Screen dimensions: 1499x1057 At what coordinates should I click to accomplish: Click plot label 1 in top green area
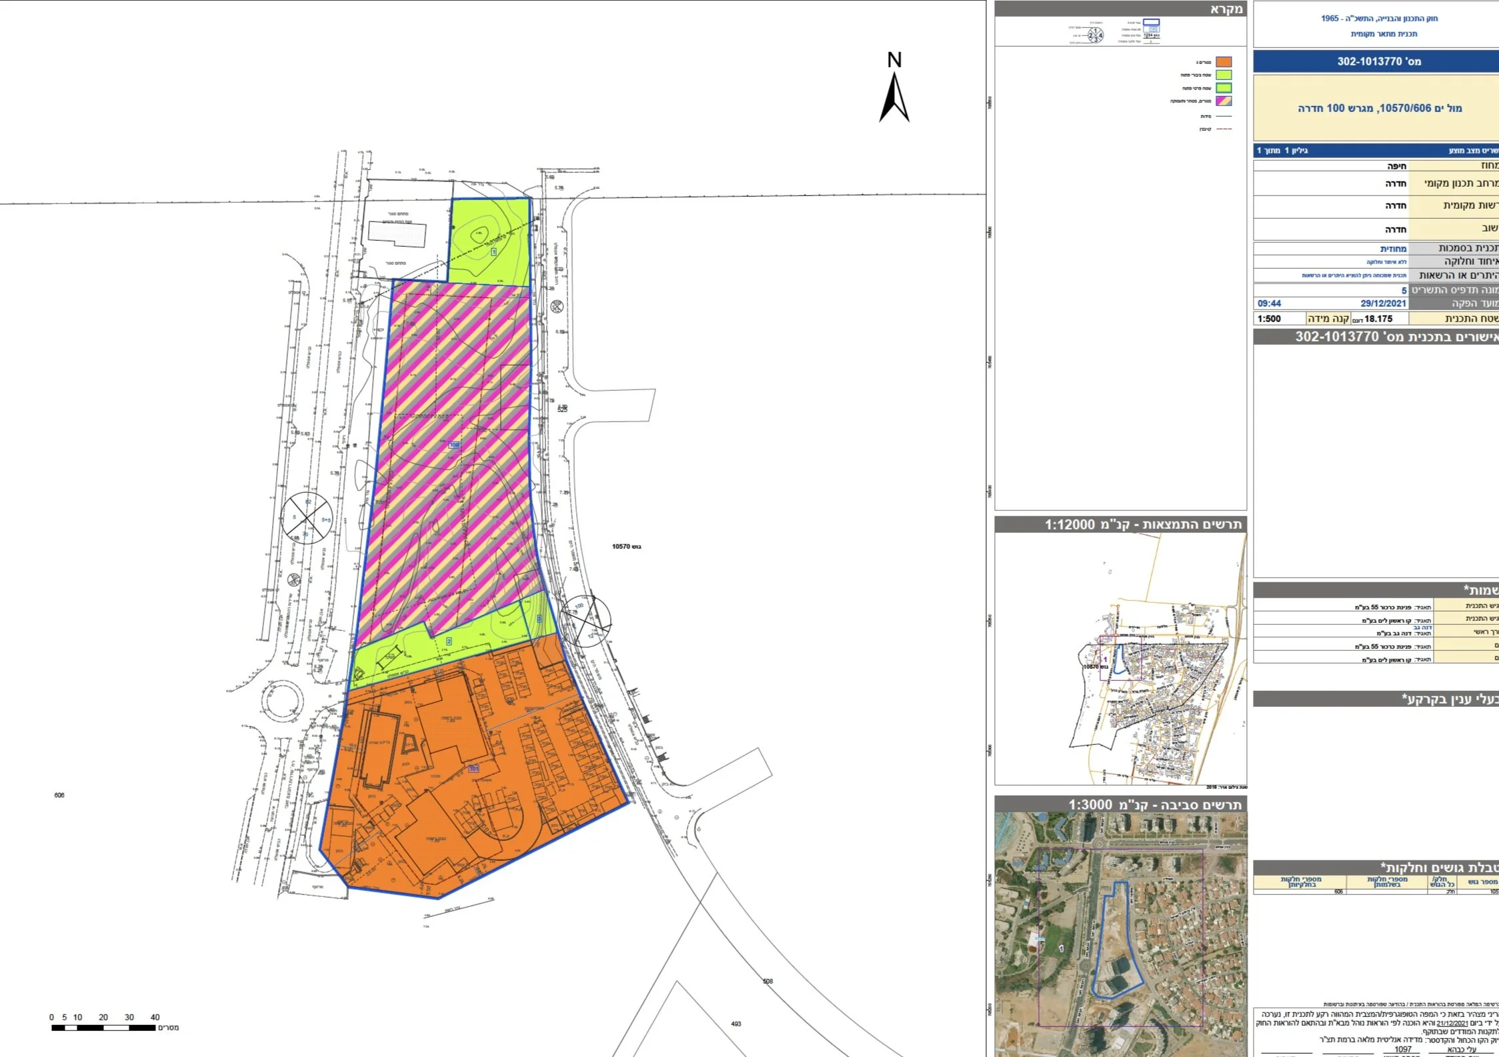coord(493,252)
